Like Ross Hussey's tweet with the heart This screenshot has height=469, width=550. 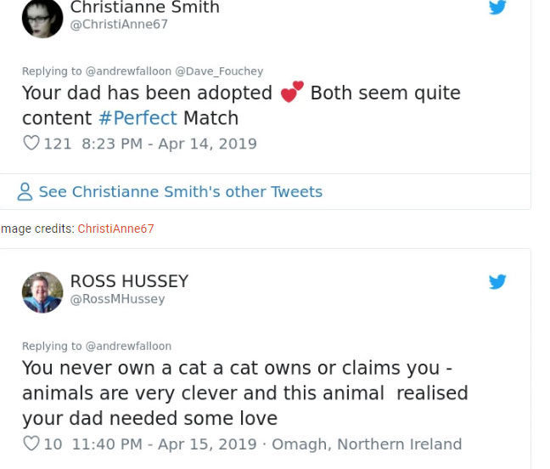pos(31,444)
